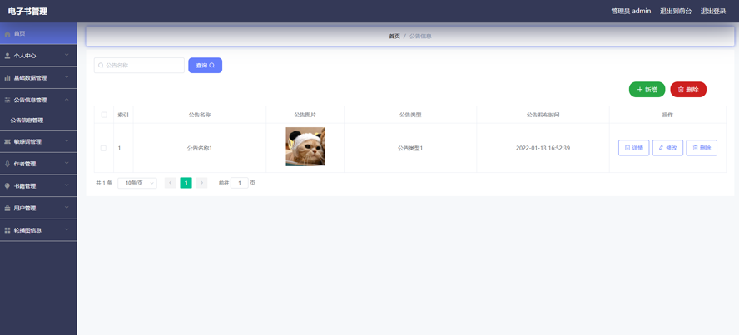This screenshot has height=335, width=739.
Task: Click the 公告类型1 cell
Action: (410, 148)
